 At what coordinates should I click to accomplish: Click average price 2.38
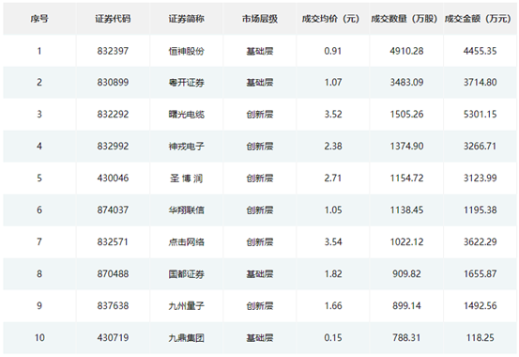click(333, 147)
